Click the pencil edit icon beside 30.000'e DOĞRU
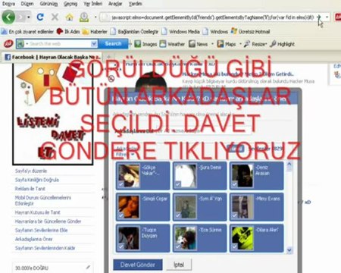 point(88,267)
